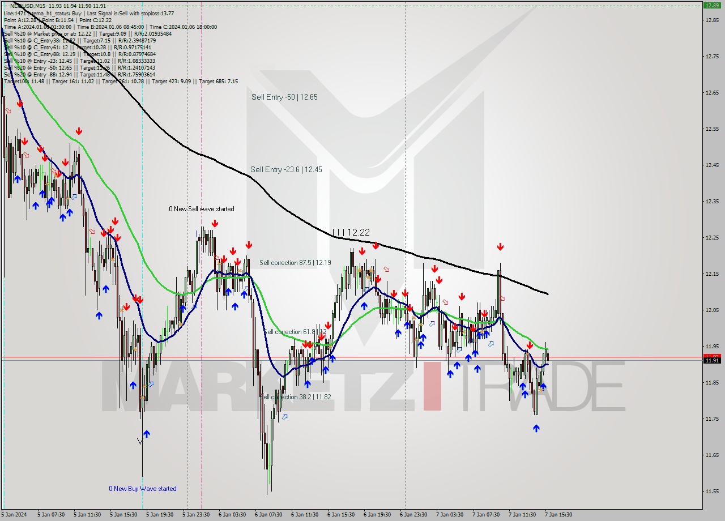Click the 'Sell %20 @ Market price' line
Viewport: 725px width, 521px height.
[88, 33]
